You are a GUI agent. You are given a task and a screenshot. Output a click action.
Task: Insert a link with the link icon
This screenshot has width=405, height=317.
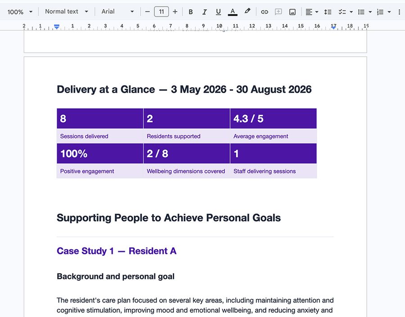(264, 12)
